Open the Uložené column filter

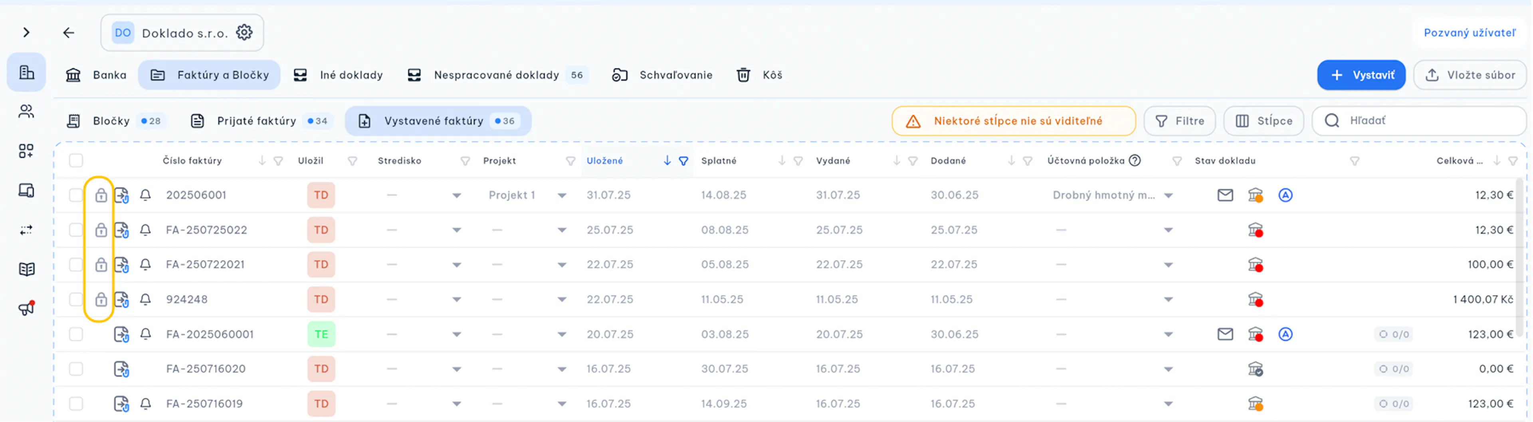click(x=684, y=161)
